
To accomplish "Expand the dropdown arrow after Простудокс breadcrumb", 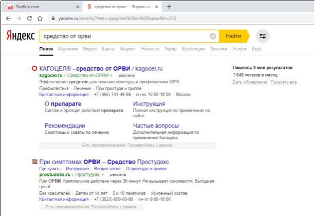I will [103, 175].
